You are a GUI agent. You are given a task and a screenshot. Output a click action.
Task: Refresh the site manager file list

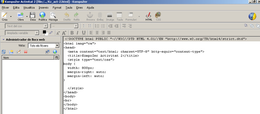click(x=4, y=52)
